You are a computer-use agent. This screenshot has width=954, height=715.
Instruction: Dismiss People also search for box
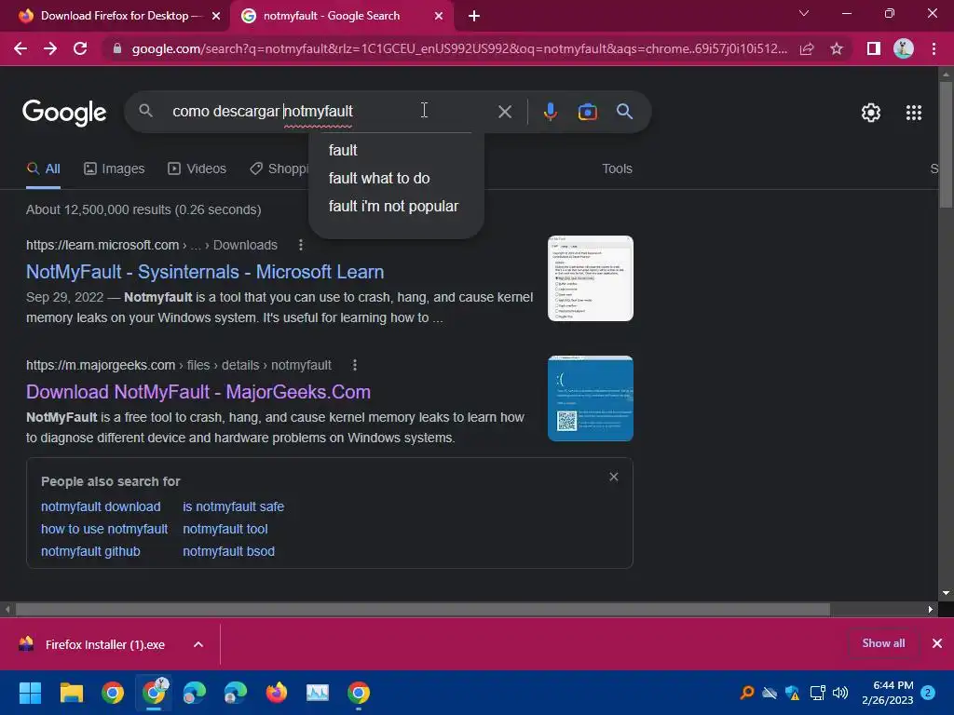click(613, 478)
